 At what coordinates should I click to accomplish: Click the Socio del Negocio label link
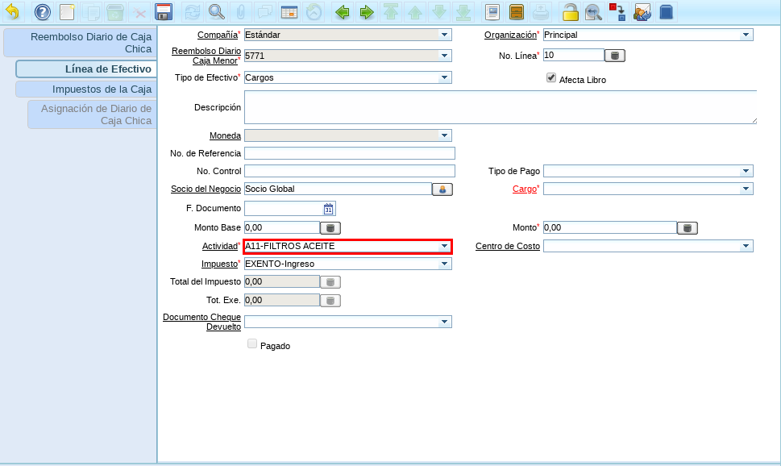coord(206,189)
